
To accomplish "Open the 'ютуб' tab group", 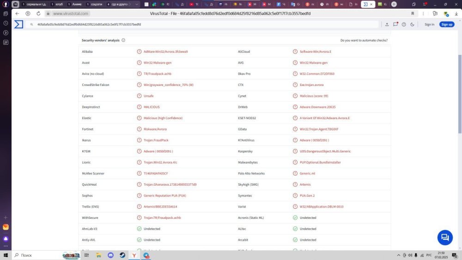I will [57, 5].
